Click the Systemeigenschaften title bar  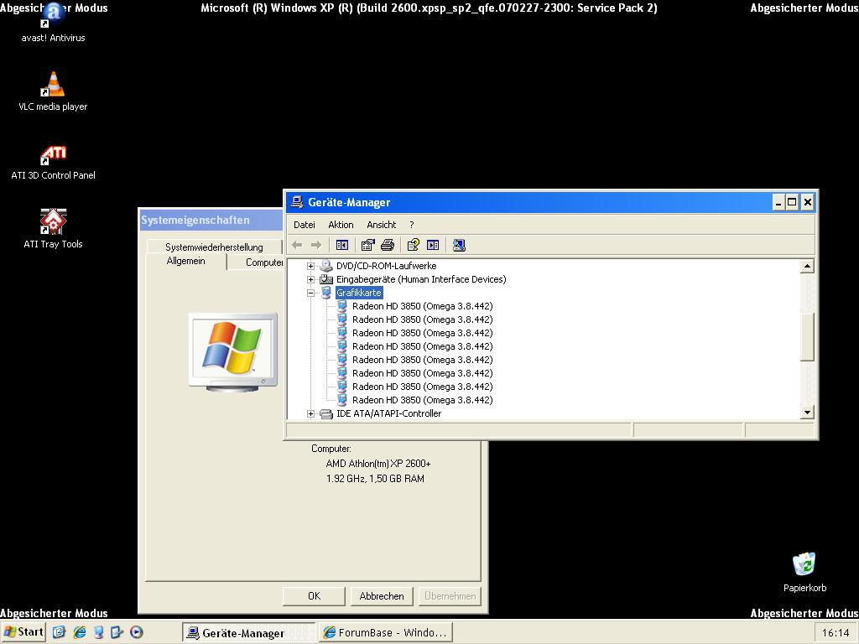(211, 221)
